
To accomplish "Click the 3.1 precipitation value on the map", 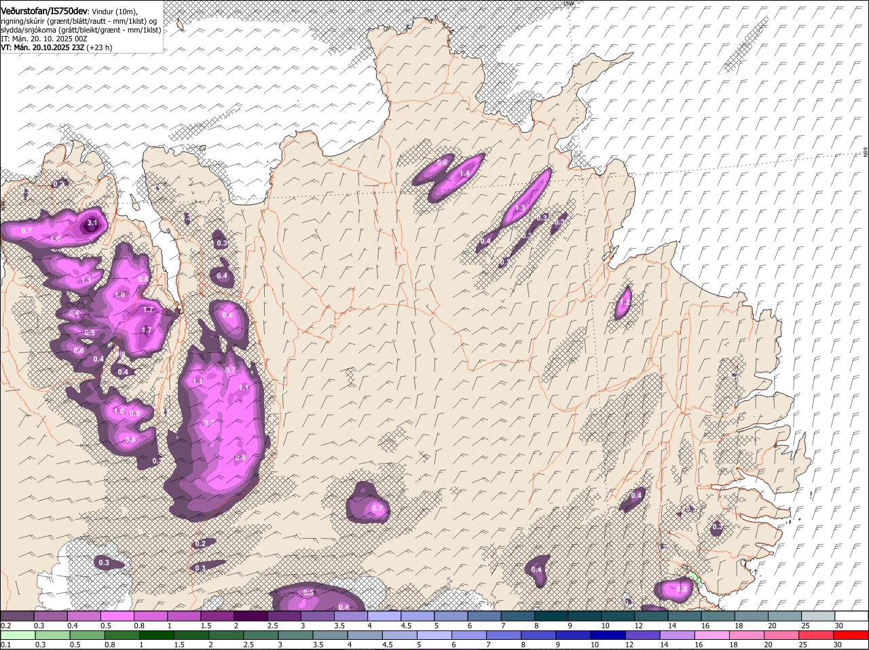I will (x=93, y=223).
